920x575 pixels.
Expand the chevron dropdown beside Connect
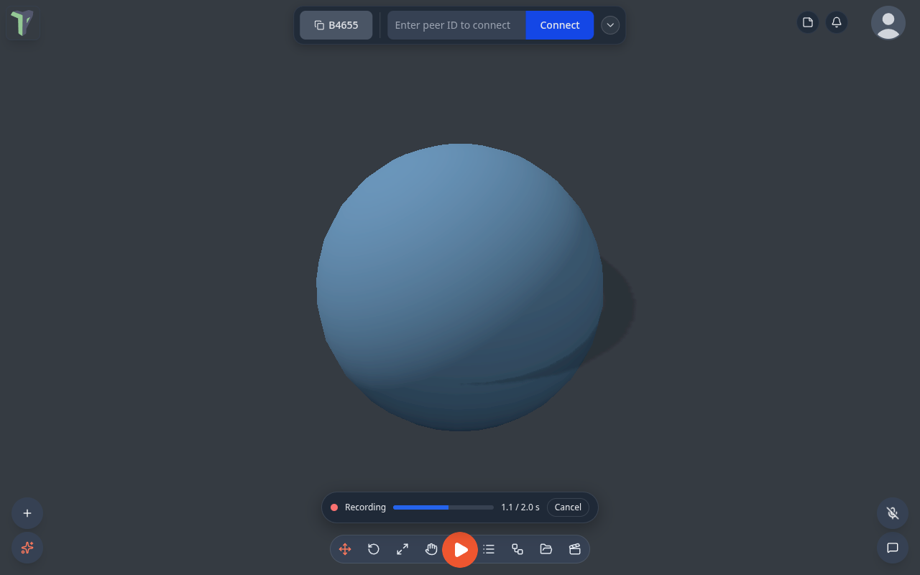point(610,25)
